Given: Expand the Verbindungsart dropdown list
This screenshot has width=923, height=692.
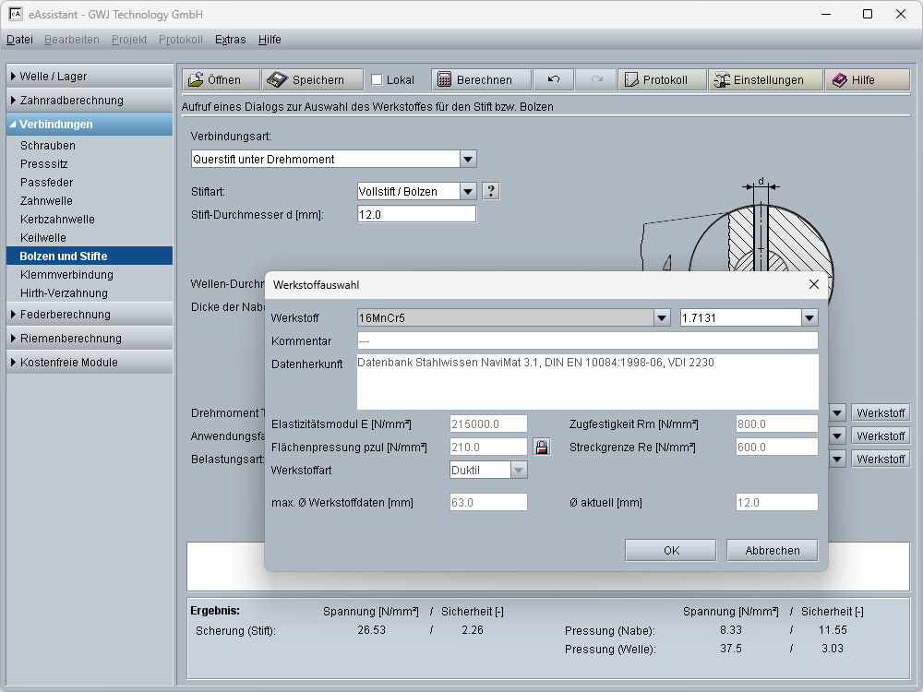Looking at the screenshot, I should click(x=468, y=159).
